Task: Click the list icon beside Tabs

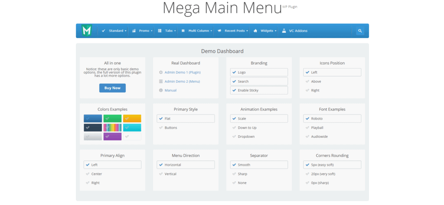Action: tap(160, 31)
